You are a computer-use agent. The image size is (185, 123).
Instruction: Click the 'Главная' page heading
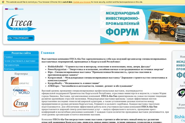48,53
